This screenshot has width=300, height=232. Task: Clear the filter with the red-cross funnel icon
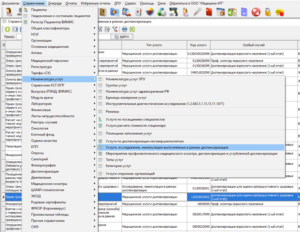[115, 30]
